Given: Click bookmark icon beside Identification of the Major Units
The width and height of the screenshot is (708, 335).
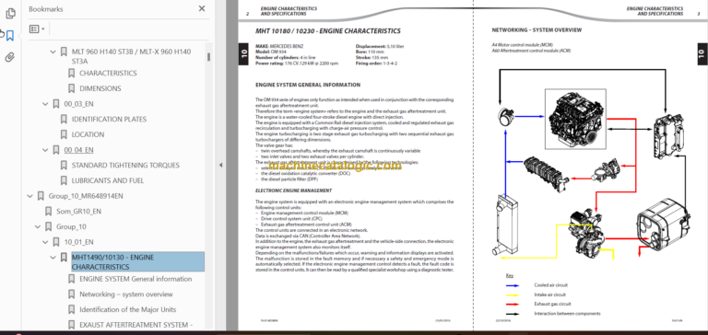Looking at the screenshot, I should click(x=71, y=309).
